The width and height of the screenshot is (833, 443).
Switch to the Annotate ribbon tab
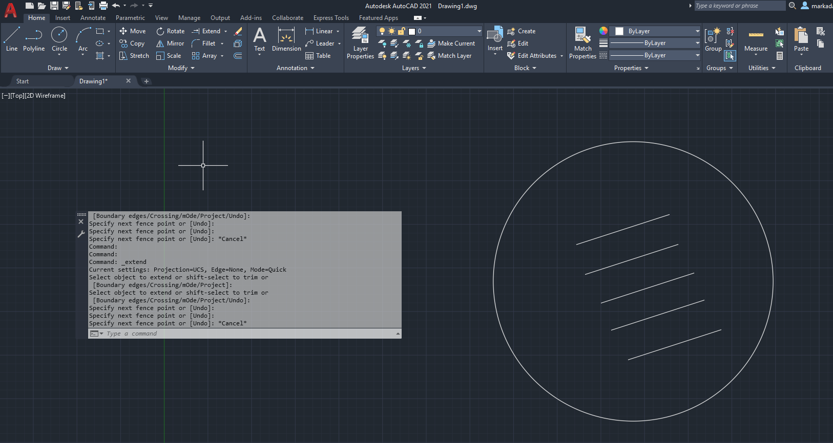(93, 18)
